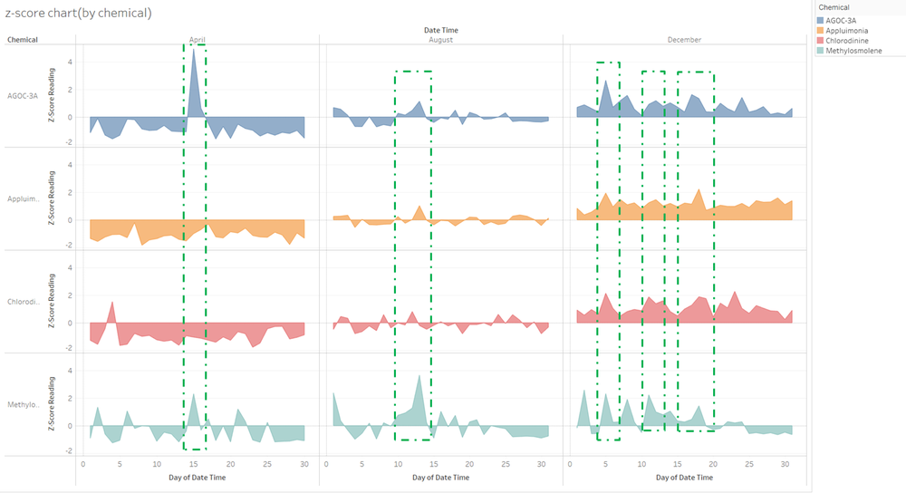Click the Appluimonia orange legend swatch
906x493 pixels.
[820, 31]
